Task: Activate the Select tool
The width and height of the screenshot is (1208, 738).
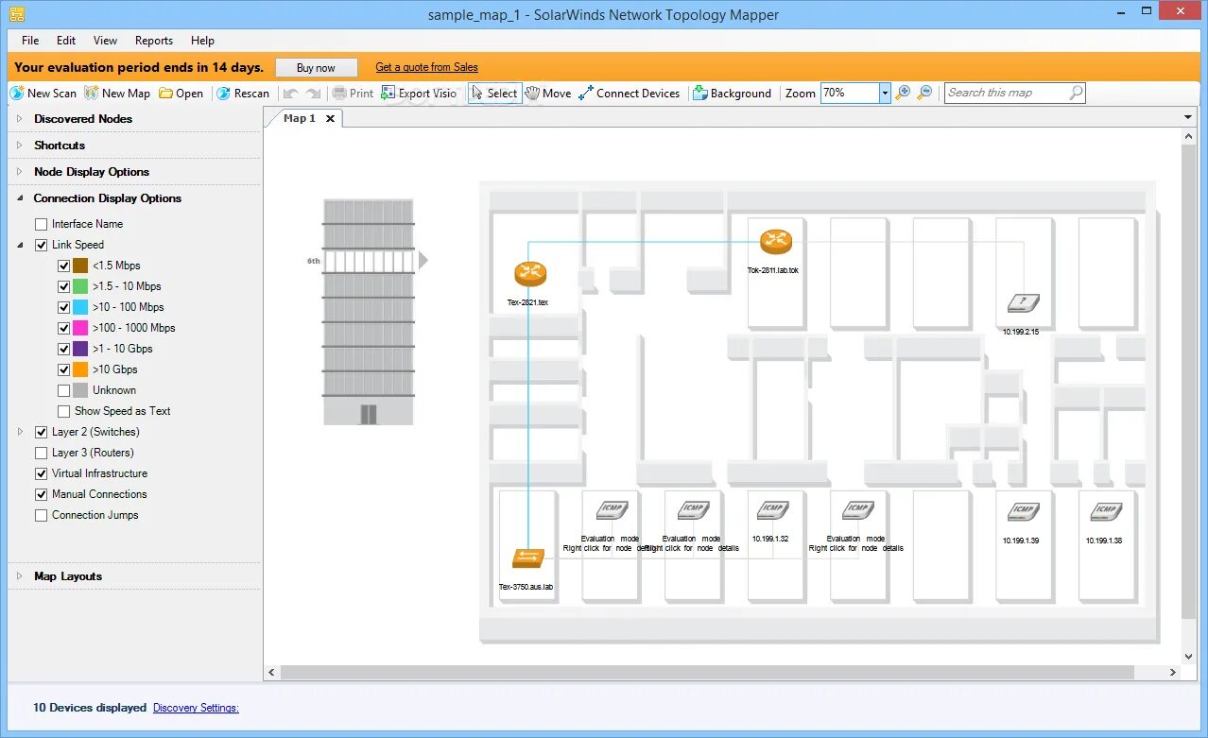Action: click(x=494, y=93)
